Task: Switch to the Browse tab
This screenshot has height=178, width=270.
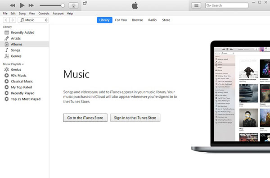Action: (137, 20)
